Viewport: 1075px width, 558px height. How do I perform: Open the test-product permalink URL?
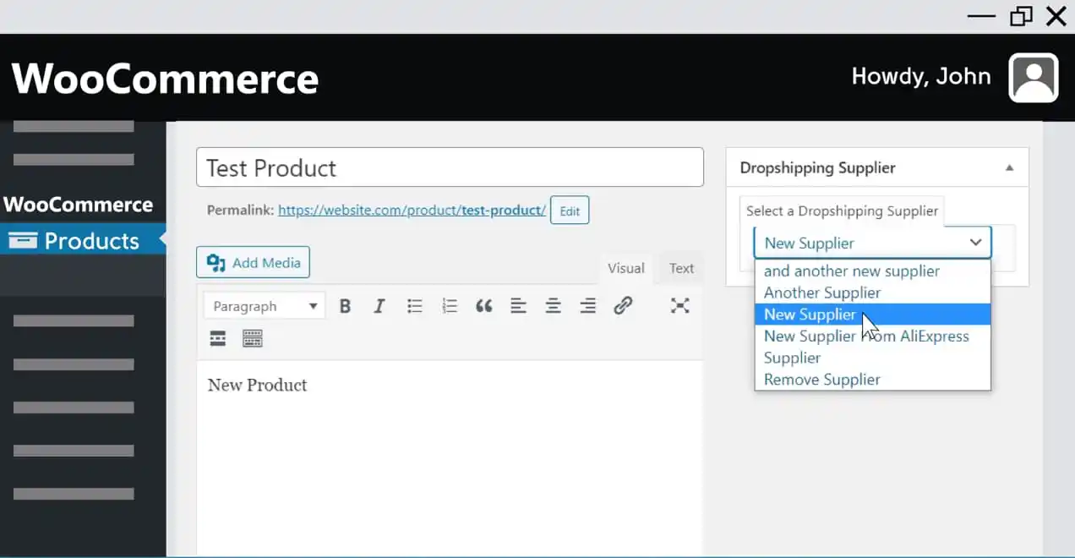tap(412, 211)
